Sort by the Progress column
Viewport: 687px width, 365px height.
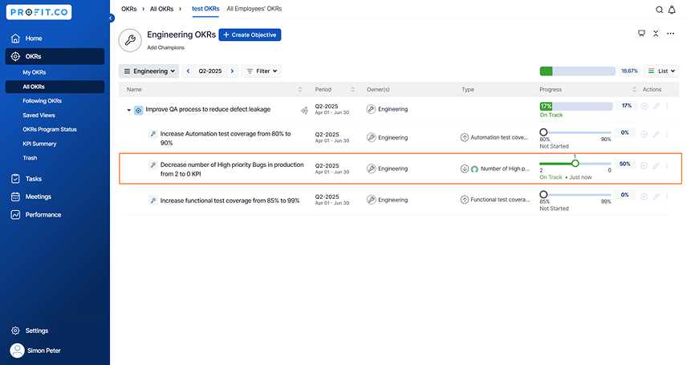tap(634, 89)
